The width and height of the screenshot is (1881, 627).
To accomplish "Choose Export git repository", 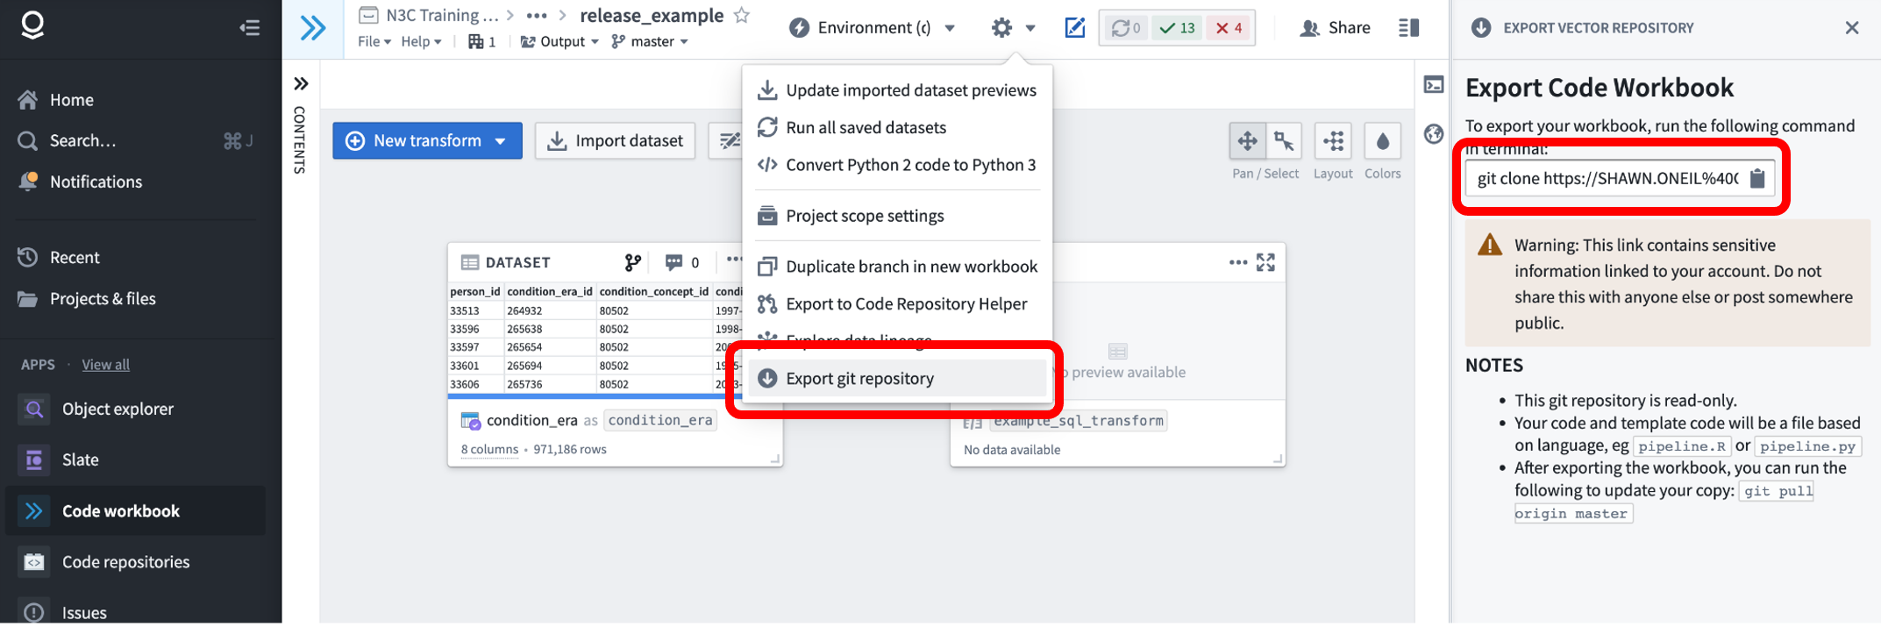I will pos(897,379).
